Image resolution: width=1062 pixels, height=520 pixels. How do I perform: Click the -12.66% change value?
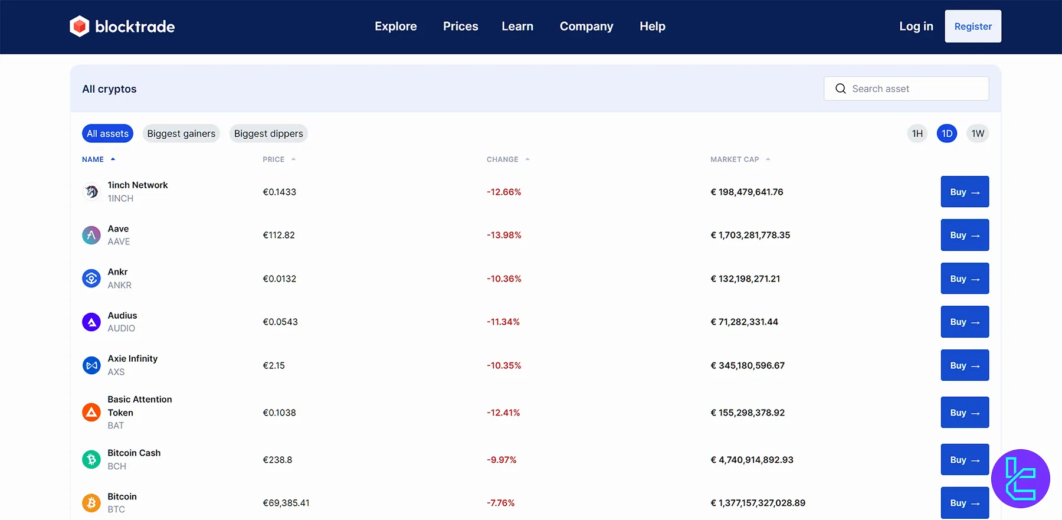[504, 192]
